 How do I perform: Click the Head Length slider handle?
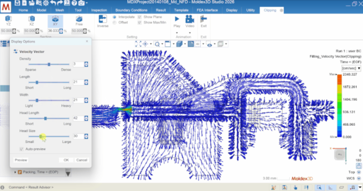click(x=45, y=118)
